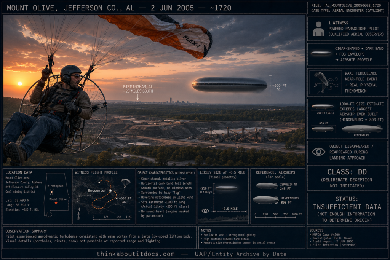
Task: Click the BIRMINGHAM, AL ~25 MILES SOUTH label
Action: (138, 89)
